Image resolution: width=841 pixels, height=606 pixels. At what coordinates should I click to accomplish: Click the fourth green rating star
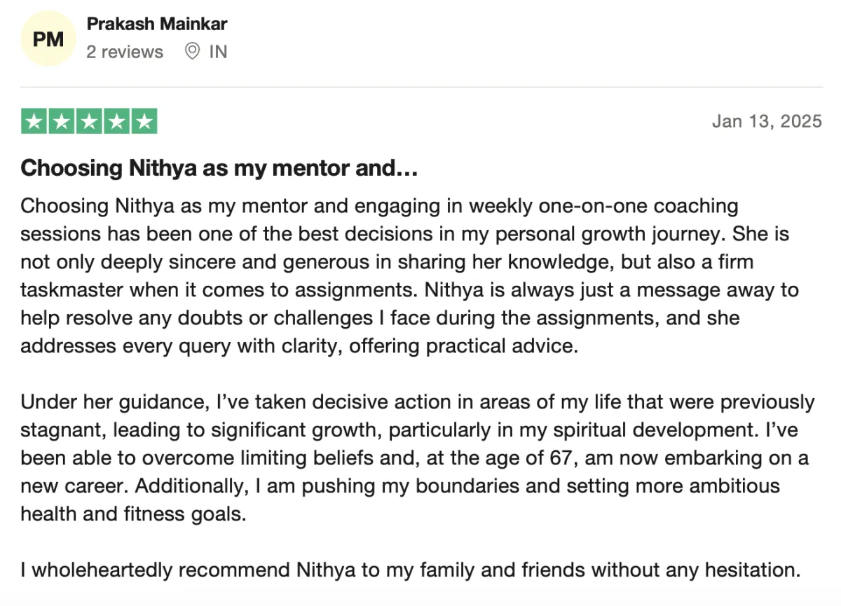(116, 122)
